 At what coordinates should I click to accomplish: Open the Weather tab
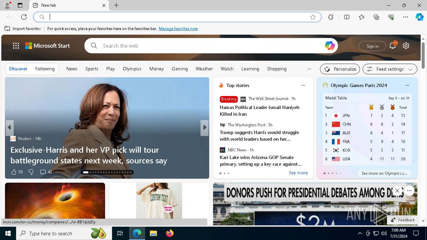coord(204,69)
